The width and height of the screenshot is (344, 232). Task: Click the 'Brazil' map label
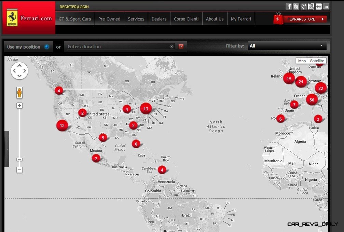point(187,215)
